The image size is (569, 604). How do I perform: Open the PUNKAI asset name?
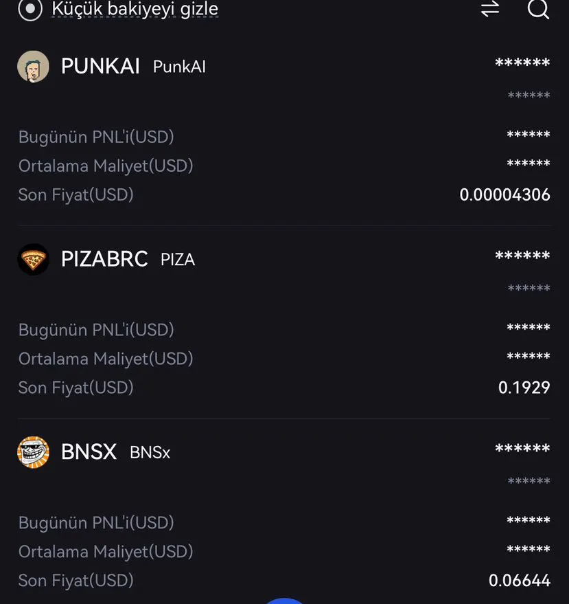click(100, 67)
